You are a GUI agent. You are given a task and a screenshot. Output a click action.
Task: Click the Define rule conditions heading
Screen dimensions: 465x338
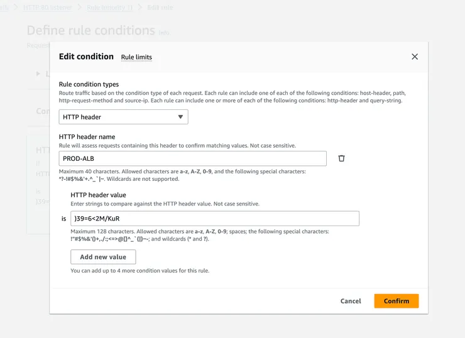coord(90,30)
